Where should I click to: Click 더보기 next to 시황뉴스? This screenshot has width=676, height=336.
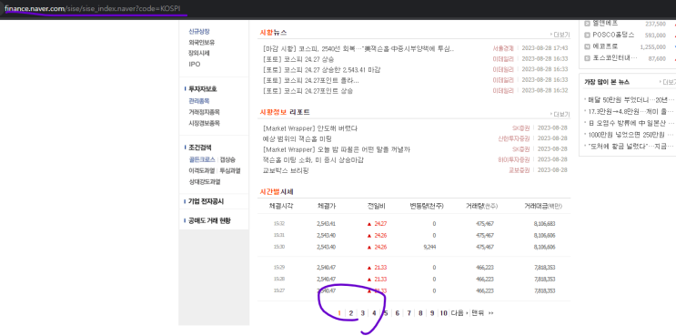(560, 35)
